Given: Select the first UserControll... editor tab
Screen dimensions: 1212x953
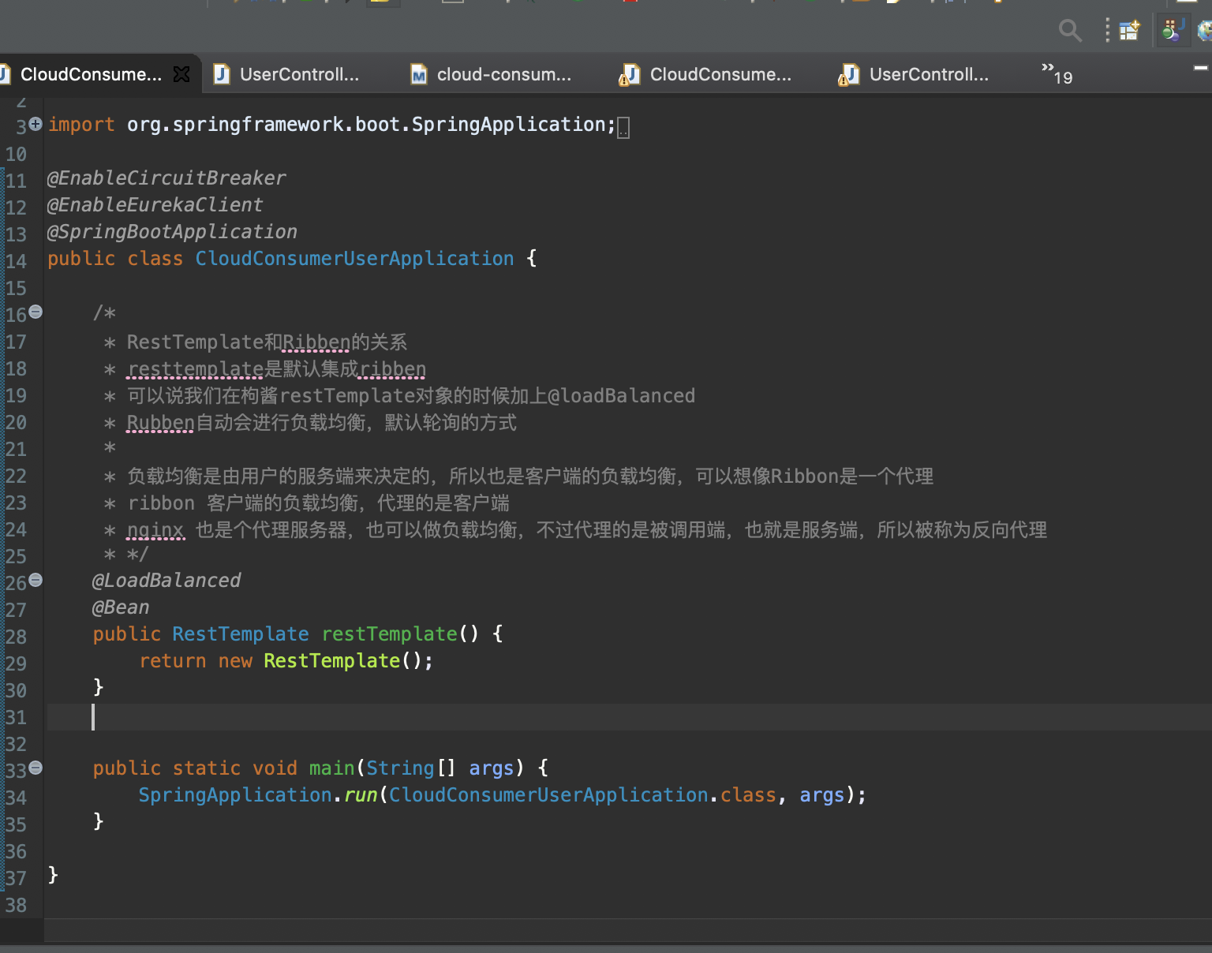Looking at the screenshot, I should pyautogui.click(x=299, y=74).
